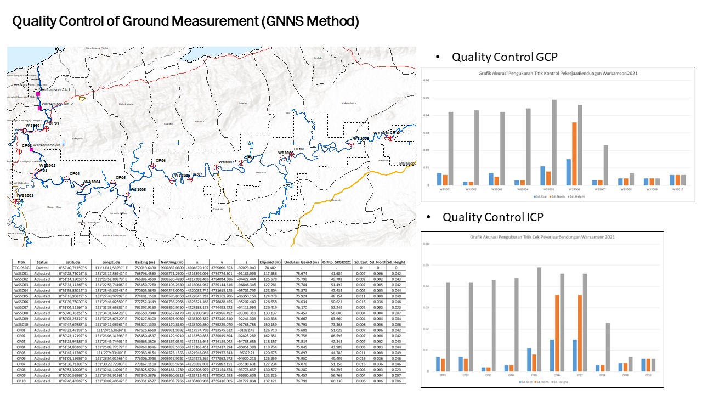Select the TTG.05RG row name cell
Image resolution: width=702 pixels, height=395 pixels.
21,268
